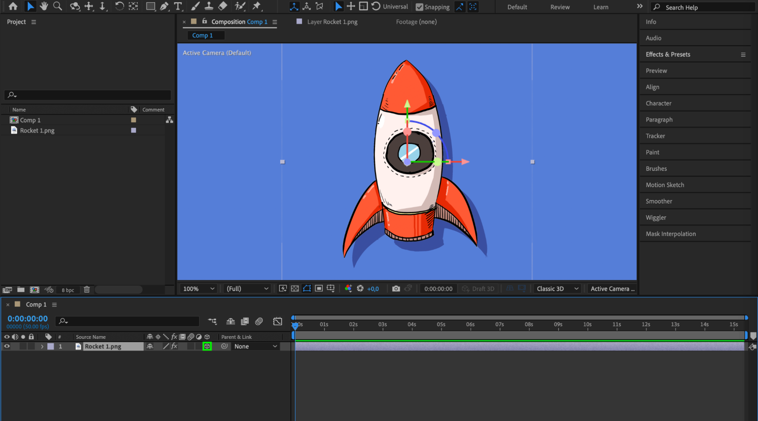Viewport: 758px width, 421px height.
Task: Click the 8 bpc color depth button
Action: pyautogui.click(x=68, y=290)
